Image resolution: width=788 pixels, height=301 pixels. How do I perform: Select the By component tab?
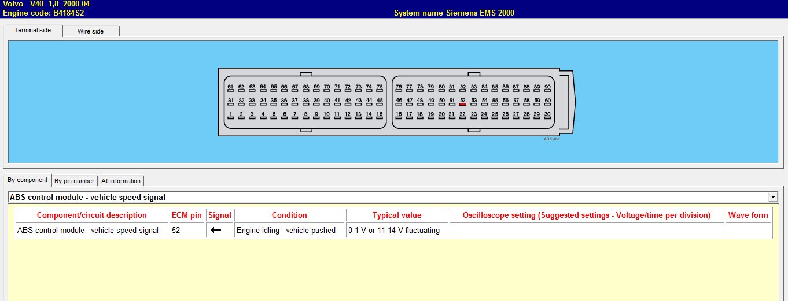pyautogui.click(x=27, y=180)
